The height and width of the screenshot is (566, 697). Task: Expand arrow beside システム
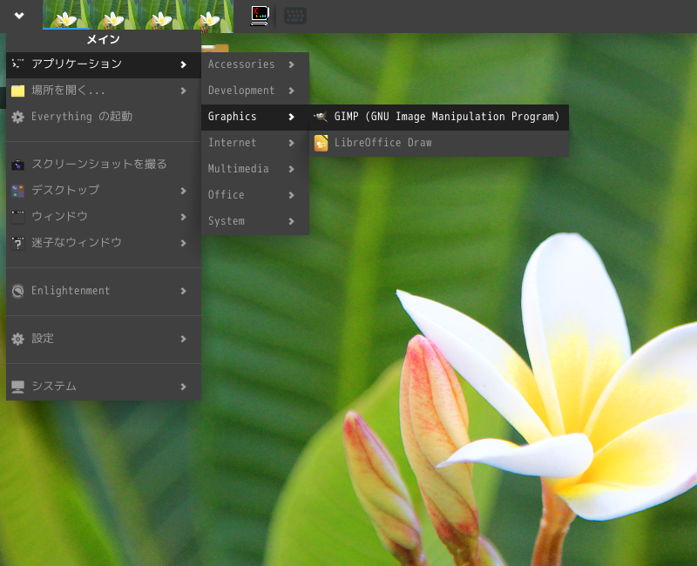click(x=183, y=387)
